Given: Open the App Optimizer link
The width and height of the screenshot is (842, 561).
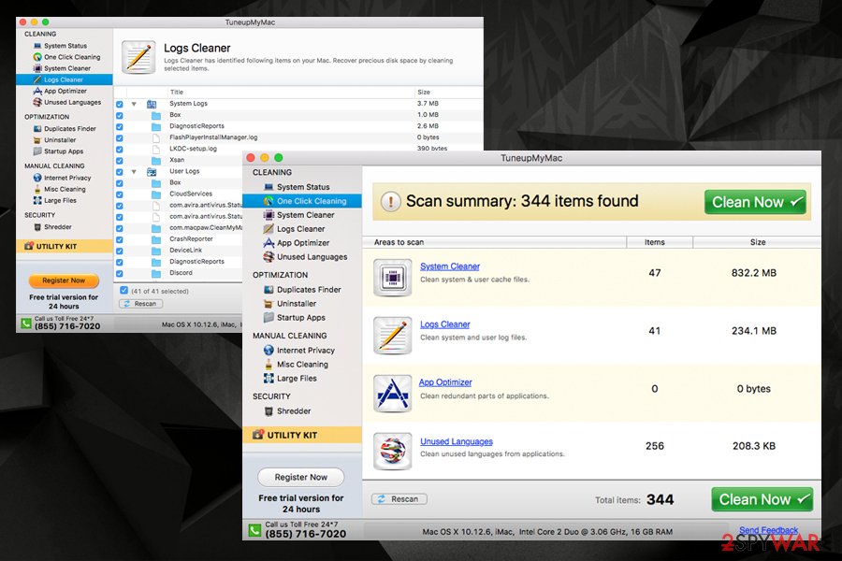Looking at the screenshot, I should [445, 382].
